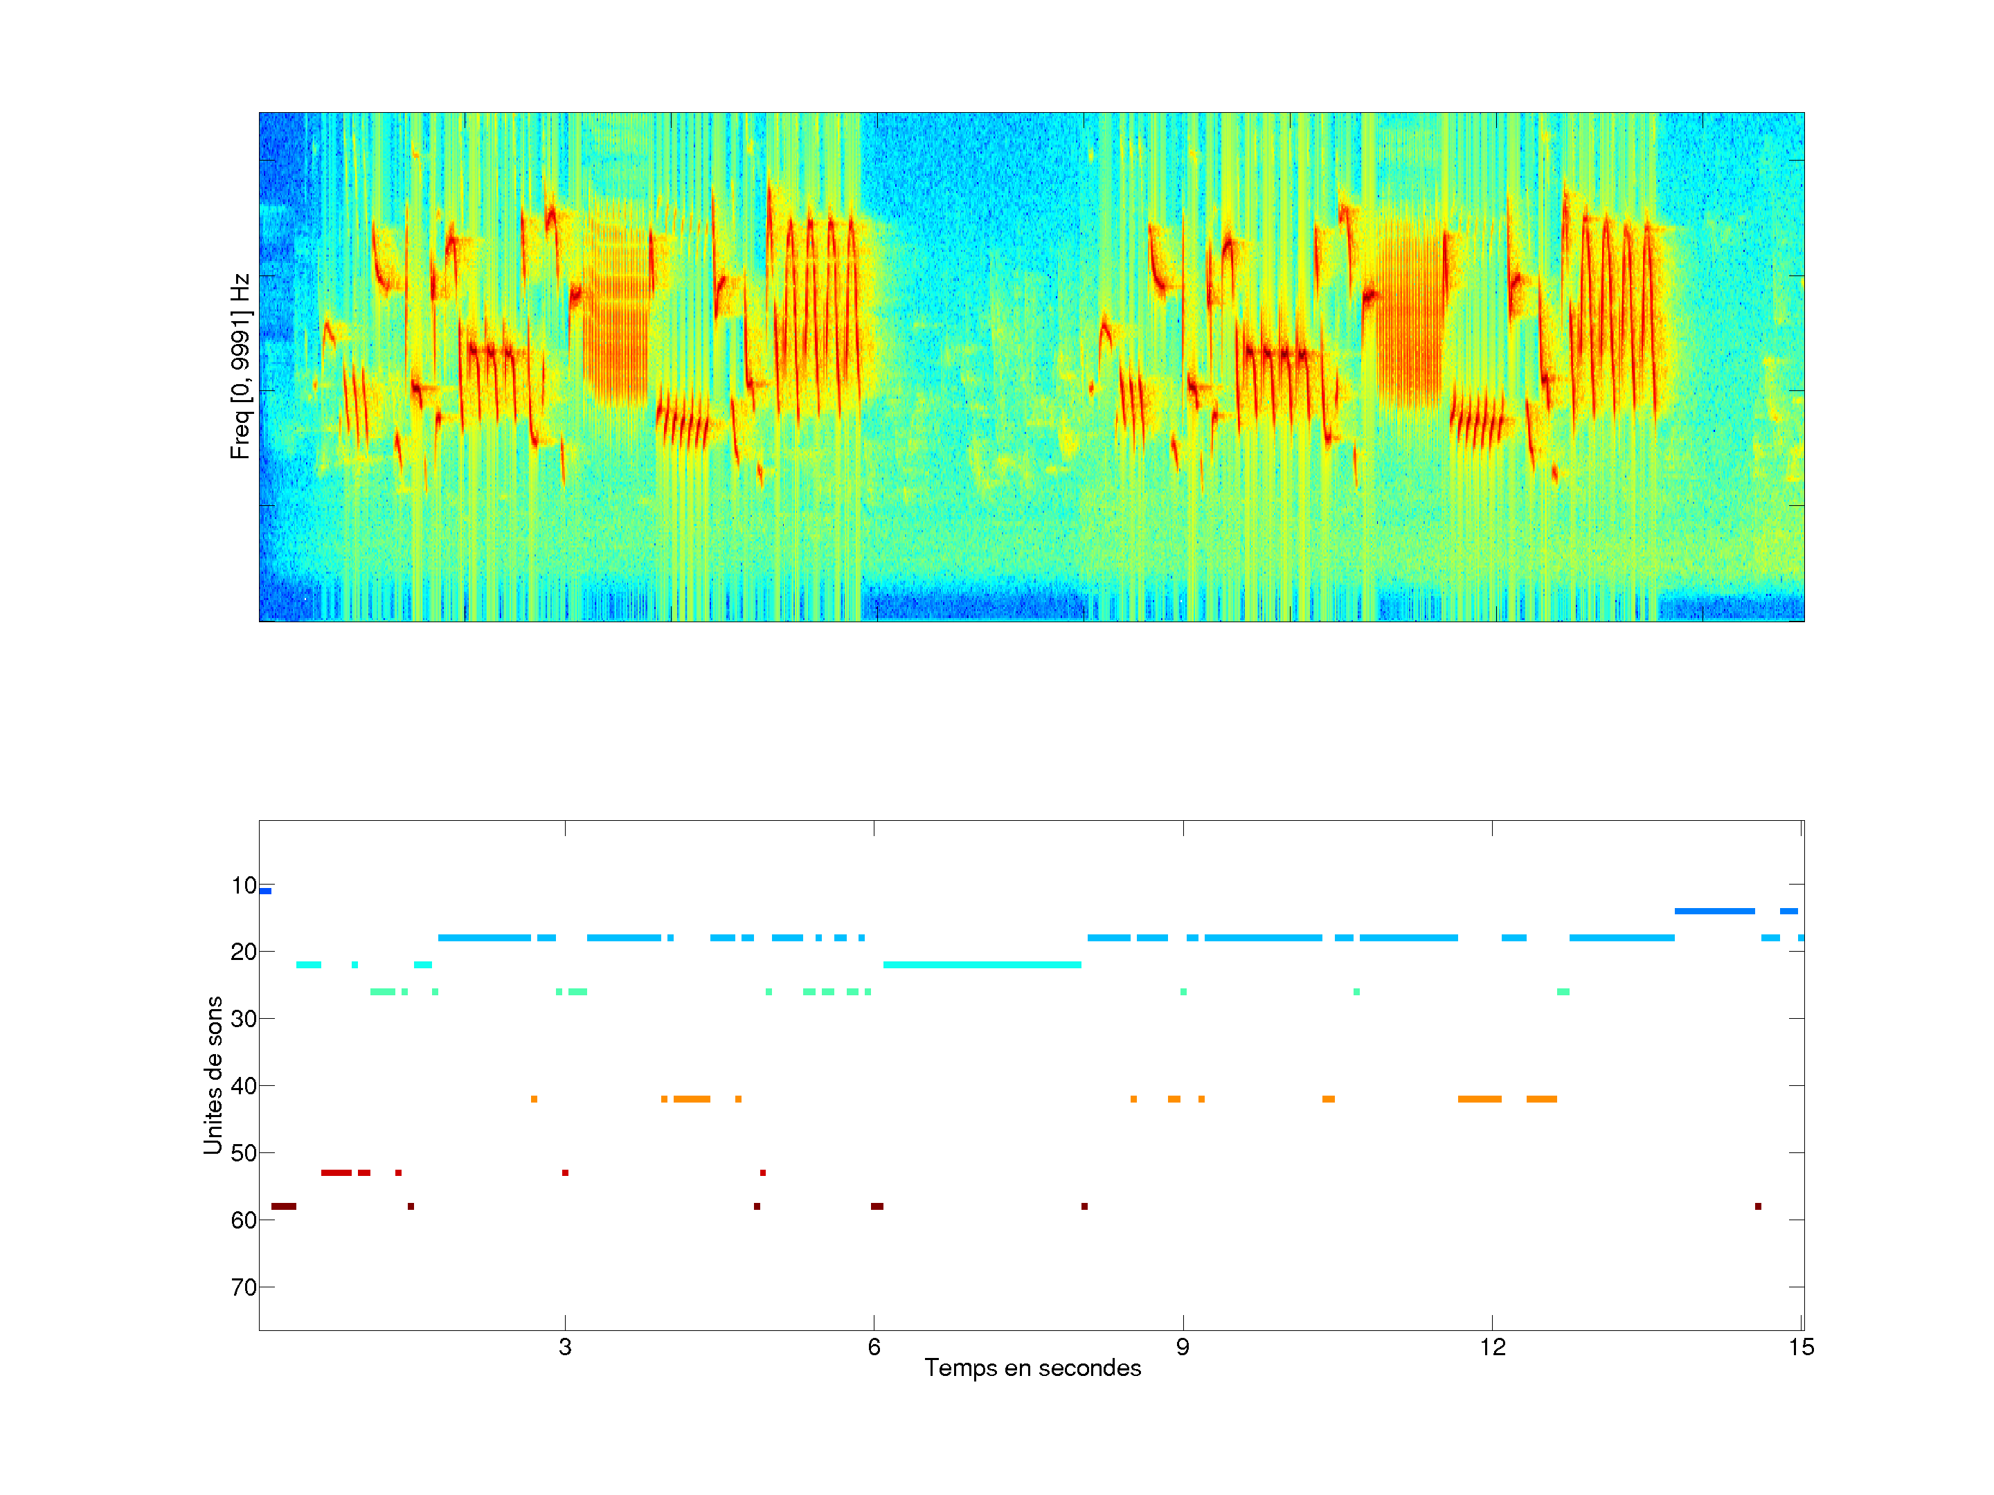Viewport: 1994px width, 1495px height.
Task: Click the long orange bar just before 12 seconds
Action: [1480, 1098]
